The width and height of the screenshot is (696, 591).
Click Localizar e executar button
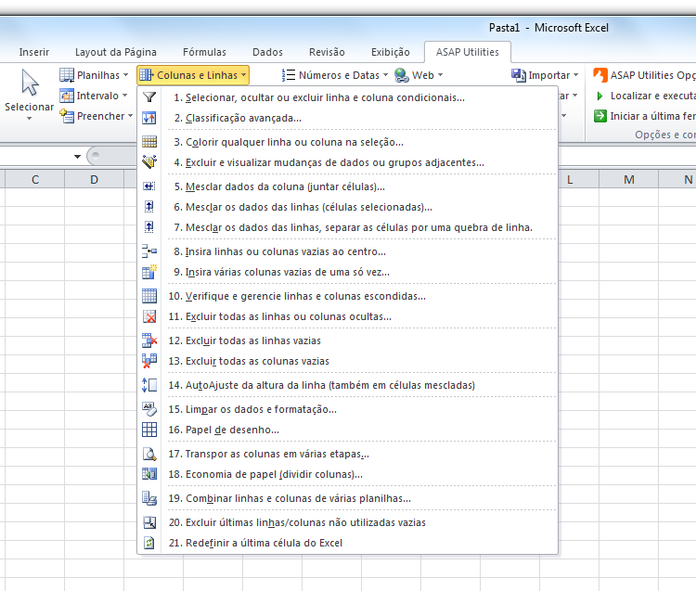point(645,96)
